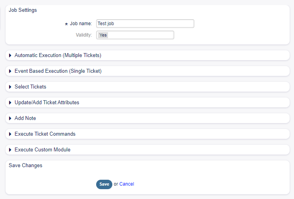The width and height of the screenshot is (294, 199).
Task: Show the Add Note section
Action: tap(25, 118)
